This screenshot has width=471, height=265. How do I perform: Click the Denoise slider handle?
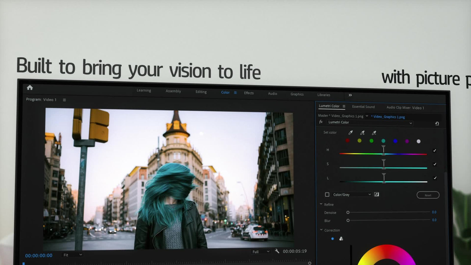coord(348,212)
